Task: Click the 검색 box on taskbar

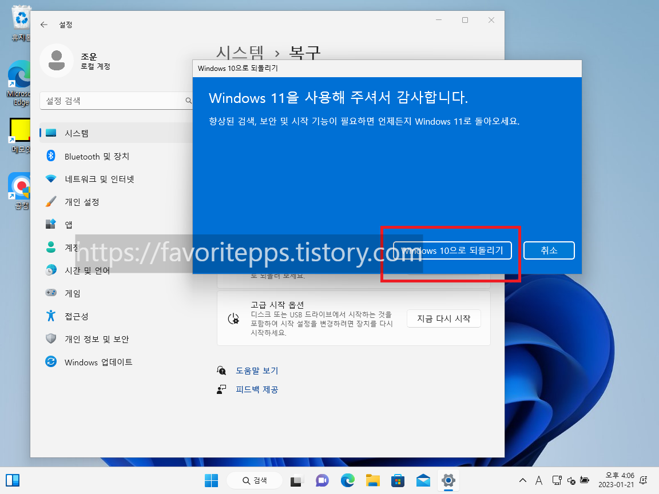Action: (x=255, y=480)
